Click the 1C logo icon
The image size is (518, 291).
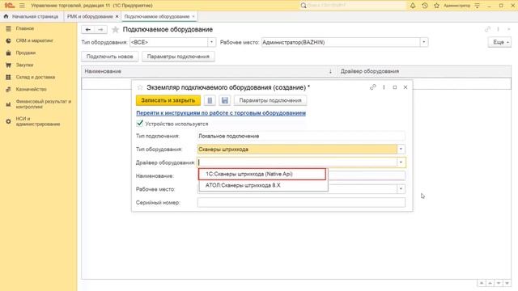tap(9, 6)
